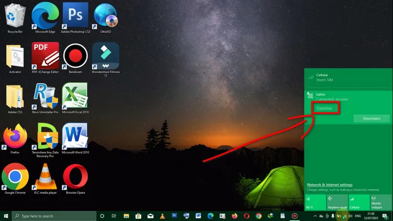
Task: Click the Cortana circle on the taskbar
Action: coord(102,216)
